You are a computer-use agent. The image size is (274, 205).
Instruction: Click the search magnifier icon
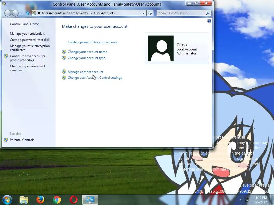[208, 13]
